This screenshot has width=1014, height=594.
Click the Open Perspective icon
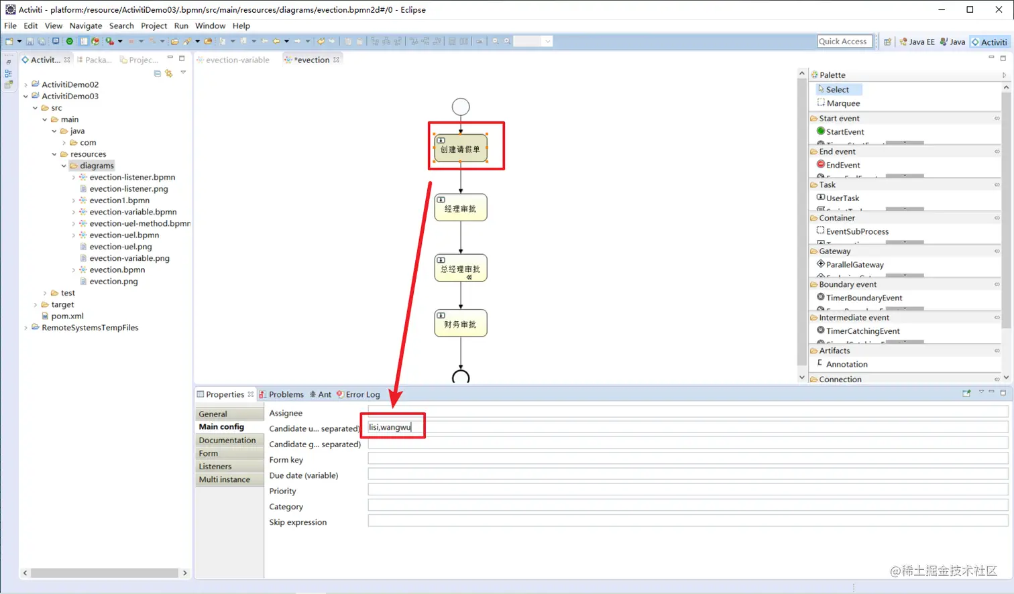point(887,42)
